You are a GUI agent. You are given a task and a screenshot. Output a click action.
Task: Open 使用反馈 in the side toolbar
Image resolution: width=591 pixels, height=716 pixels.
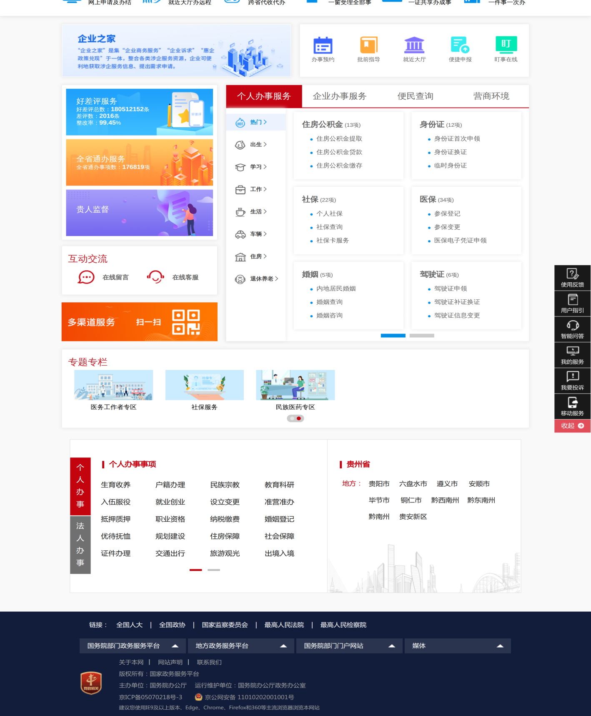tap(572, 278)
